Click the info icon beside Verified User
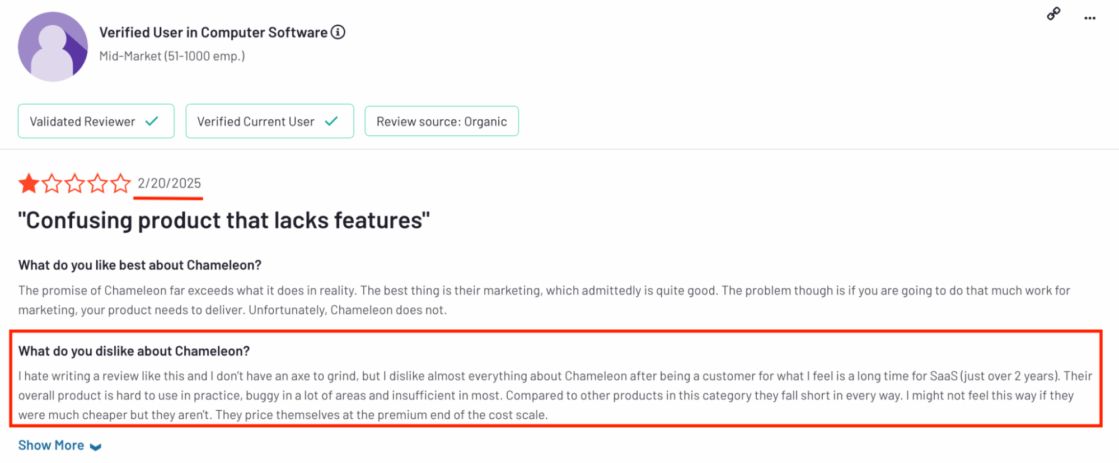This screenshot has width=1119, height=463. pos(338,32)
